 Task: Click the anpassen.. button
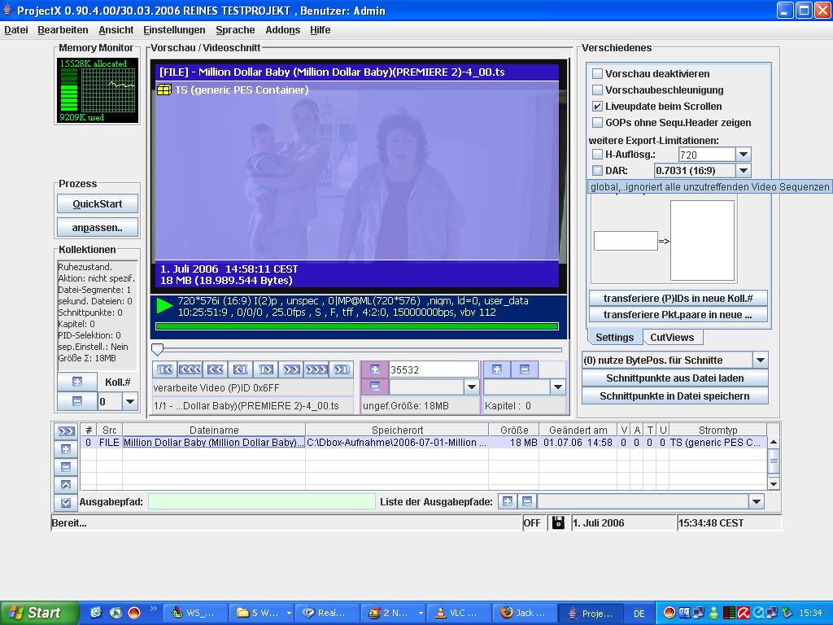click(98, 228)
